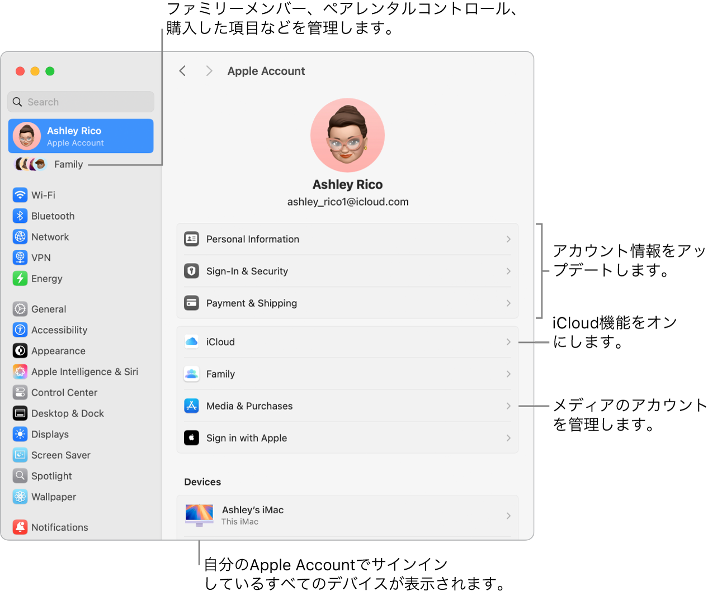This screenshot has width=717, height=596.
Task: Click the ashley_rico1@icloud.com email text
Action: pos(348,202)
